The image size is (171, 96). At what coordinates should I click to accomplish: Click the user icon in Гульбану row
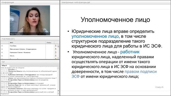click(x=56, y=46)
